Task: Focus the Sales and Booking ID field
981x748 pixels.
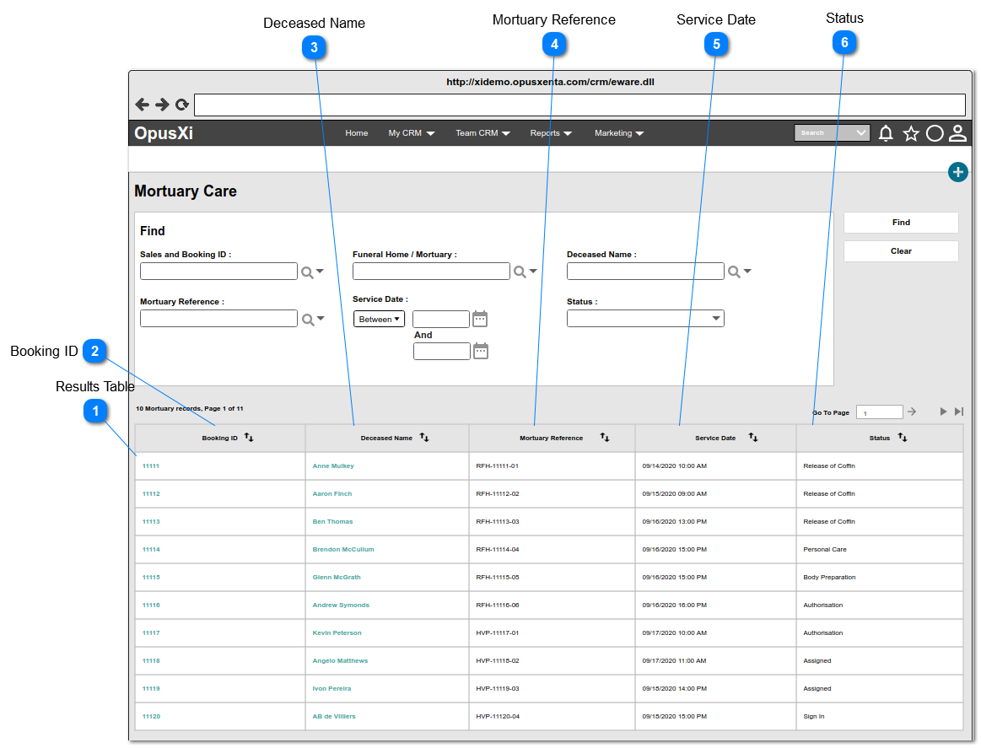Action: [218, 271]
